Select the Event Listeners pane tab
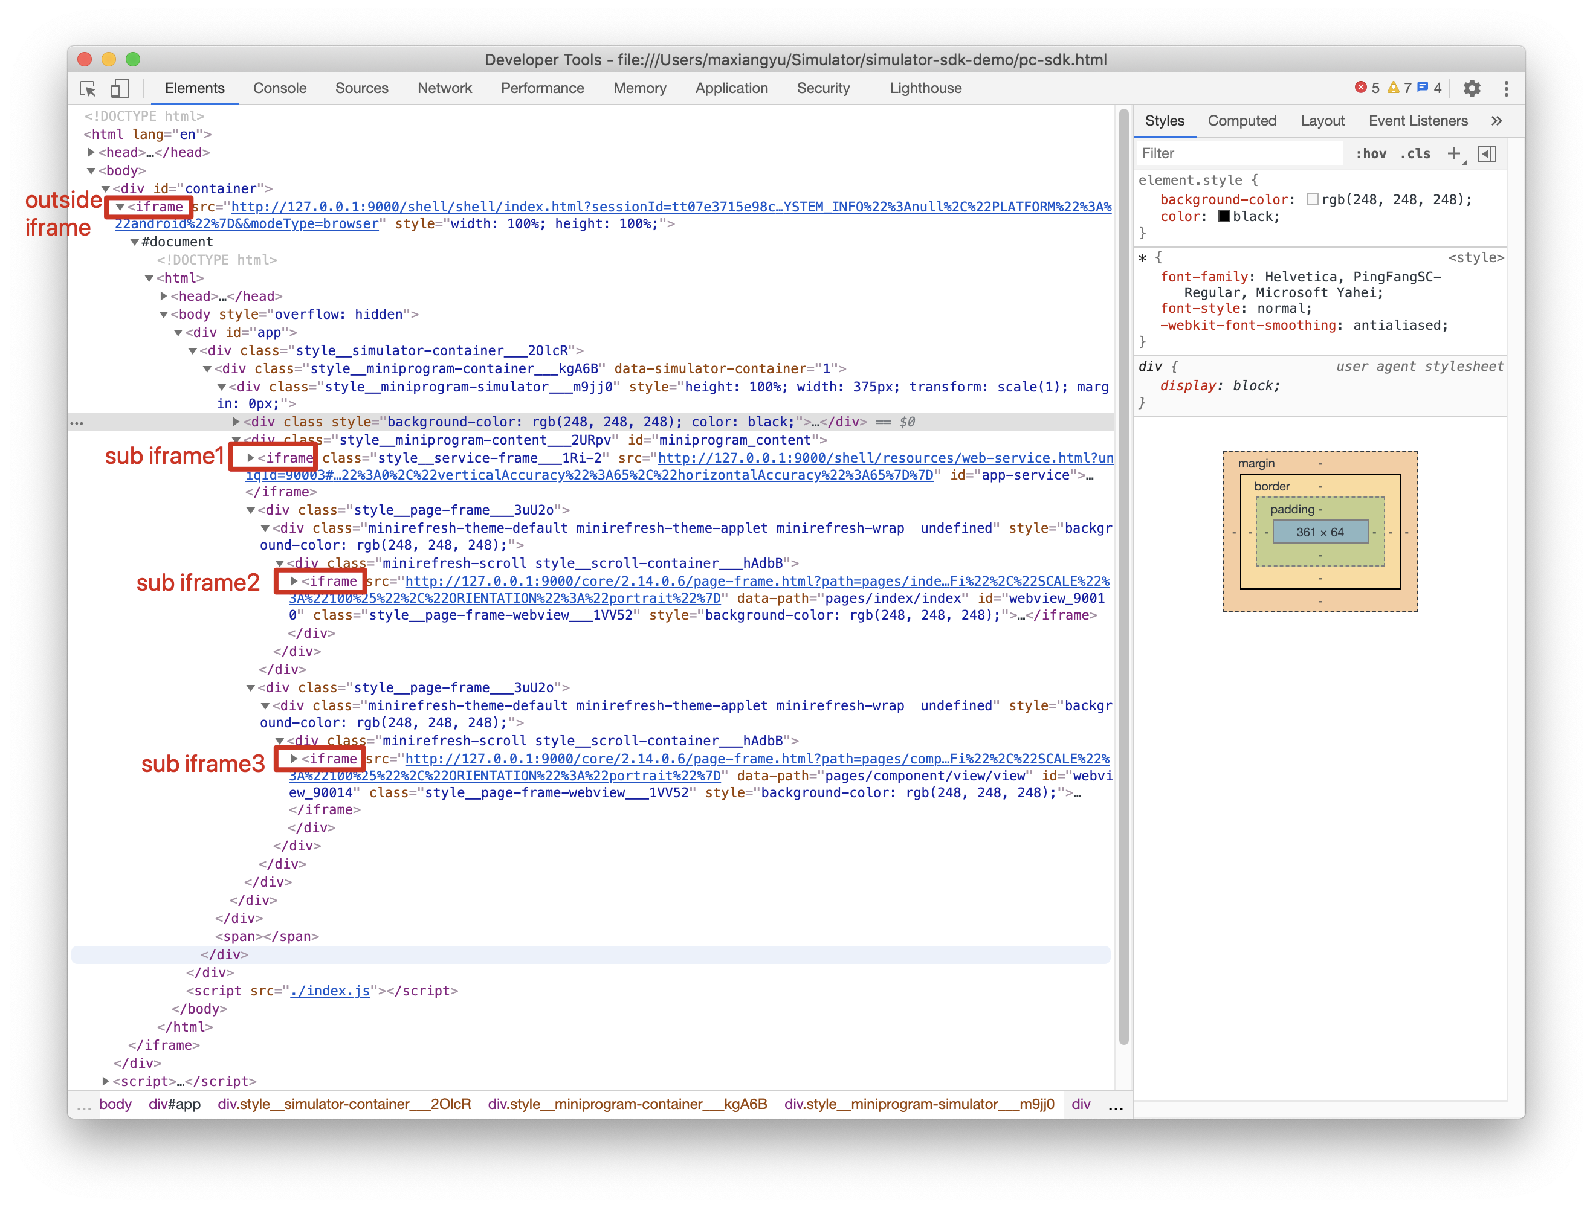 [1417, 121]
